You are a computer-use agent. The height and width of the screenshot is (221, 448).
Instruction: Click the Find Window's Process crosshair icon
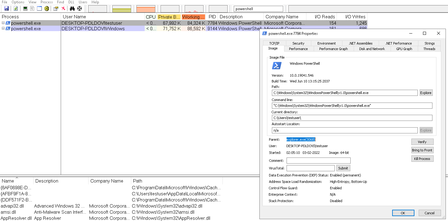[79, 8]
